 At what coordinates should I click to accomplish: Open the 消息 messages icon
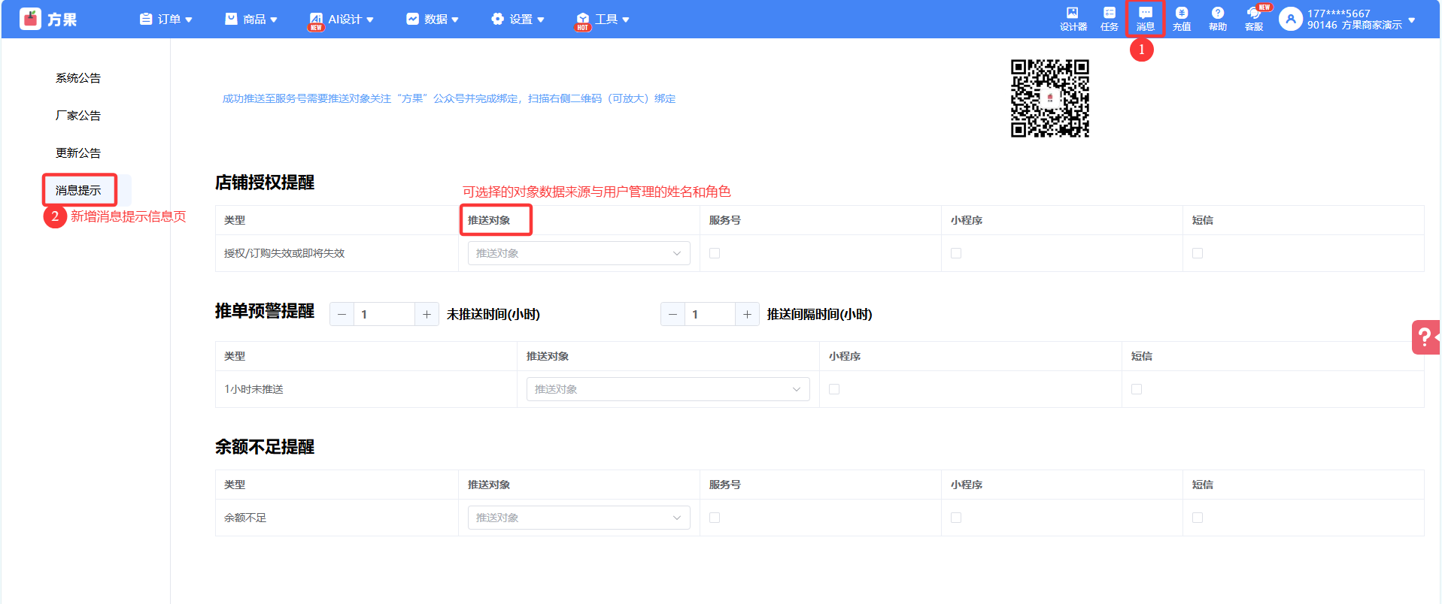[1145, 19]
